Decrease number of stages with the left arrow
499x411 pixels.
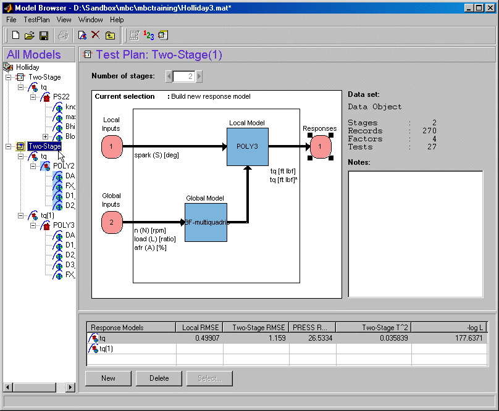point(169,77)
